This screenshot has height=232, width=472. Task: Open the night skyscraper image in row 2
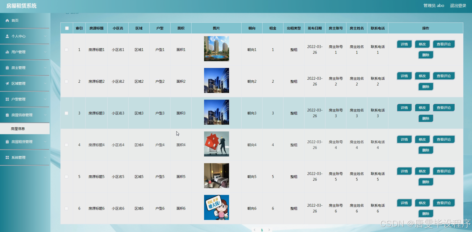pyautogui.click(x=216, y=80)
